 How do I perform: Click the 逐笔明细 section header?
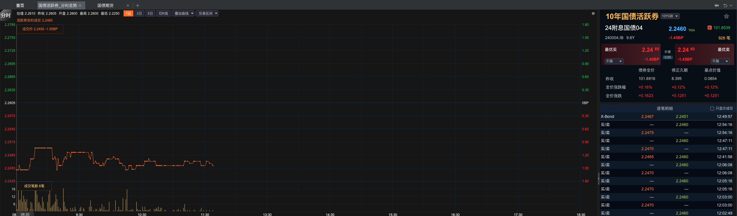click(x=665, y=108)
